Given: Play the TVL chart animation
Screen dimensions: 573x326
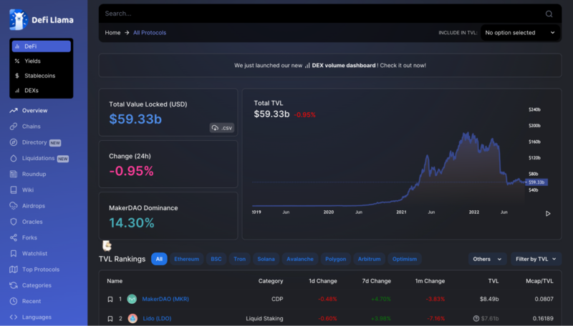Looking at the screenshot, I should [548, 214].
